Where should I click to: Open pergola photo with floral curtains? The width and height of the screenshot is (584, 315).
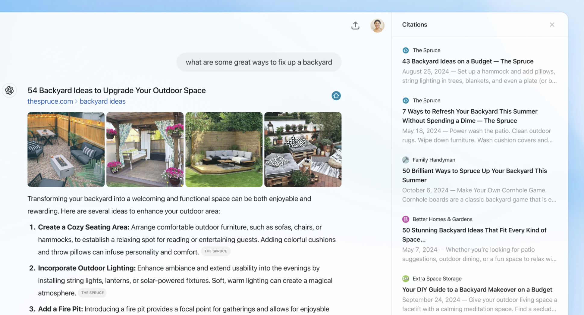pos(145,150)
